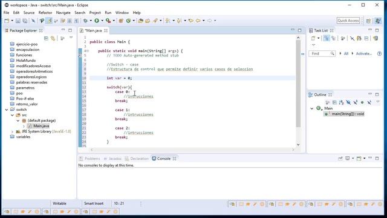Click the Activate... link in Task List
Image resolution: width=387 pixels, height=218 pixels.
click(x=364, y=54)
